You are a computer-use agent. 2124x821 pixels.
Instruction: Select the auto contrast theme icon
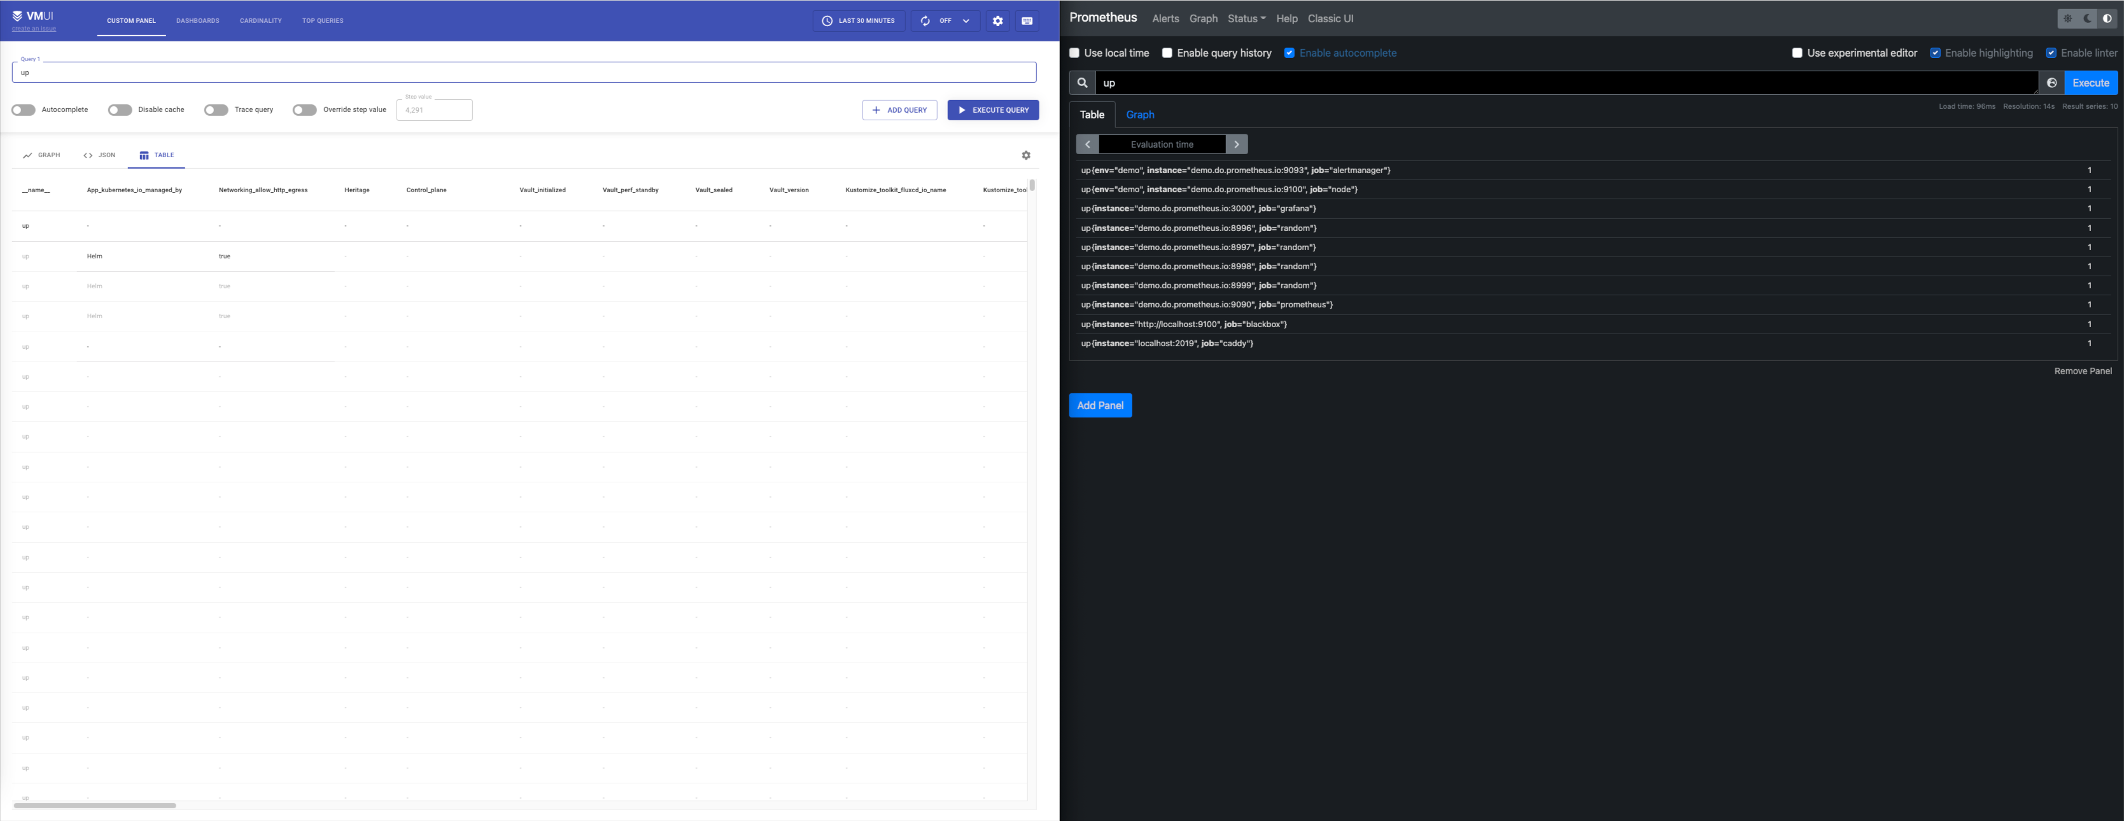pyautogui.click(x=2107, y=17)
